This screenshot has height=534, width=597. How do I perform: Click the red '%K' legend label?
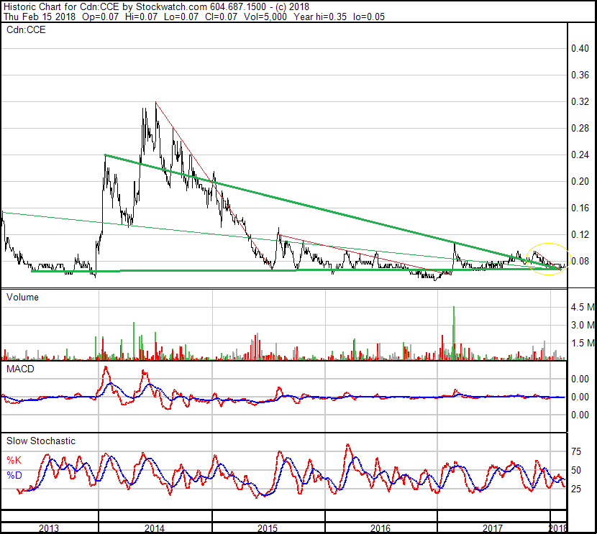14,460
